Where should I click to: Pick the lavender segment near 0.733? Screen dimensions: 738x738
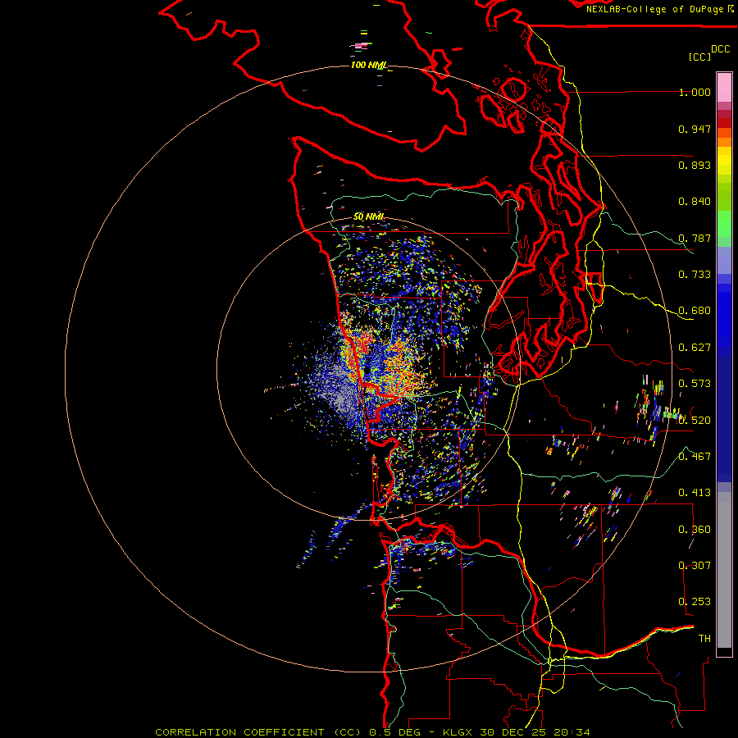click(724, 260)
